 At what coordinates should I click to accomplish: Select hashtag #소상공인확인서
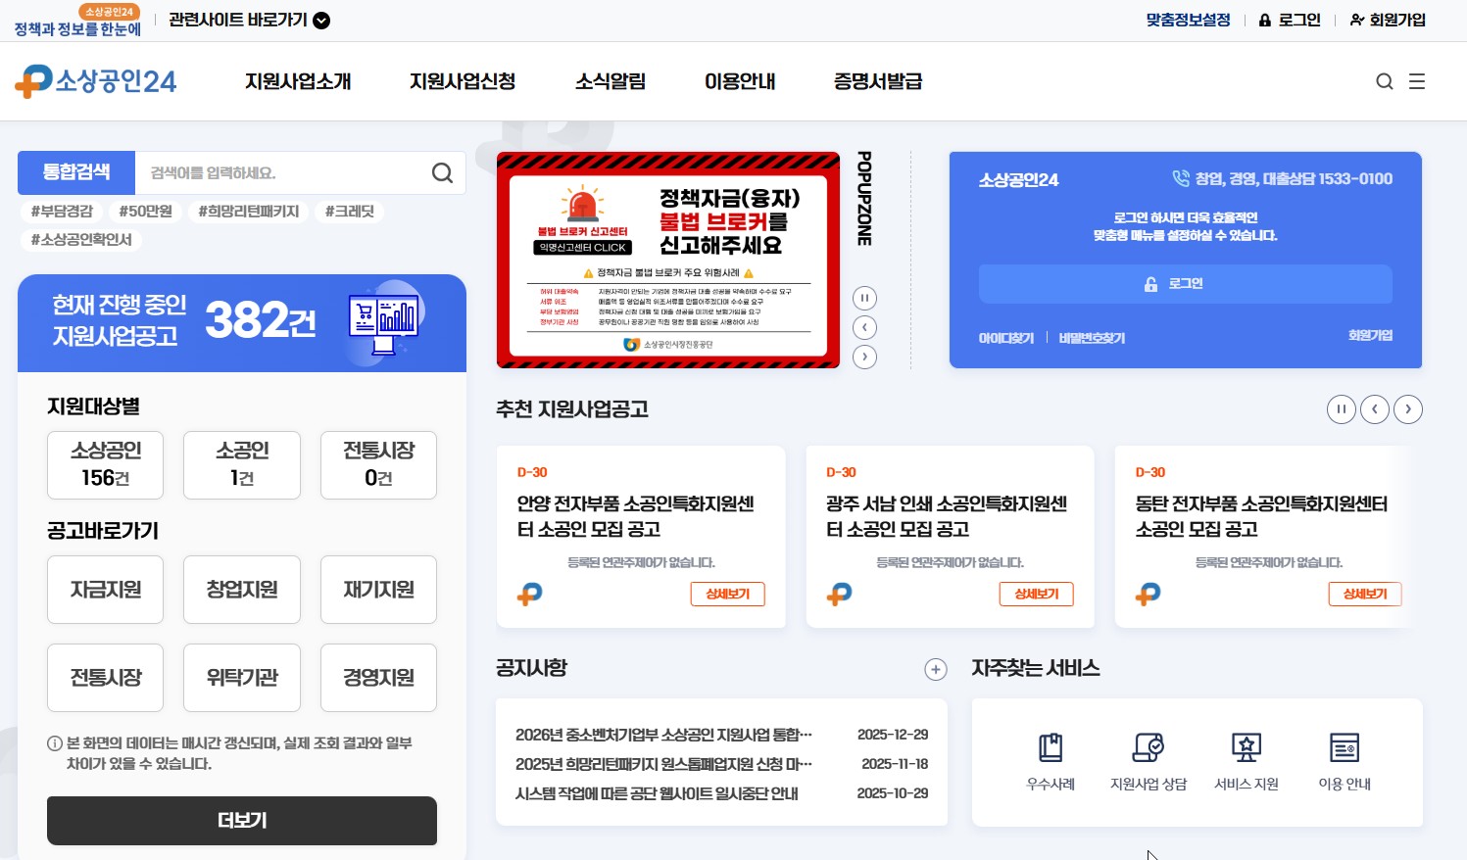(81, 240)
